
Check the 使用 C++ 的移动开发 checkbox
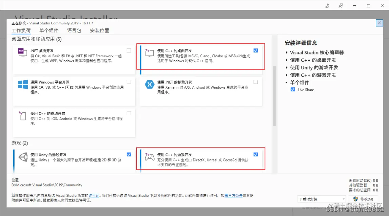129,113
